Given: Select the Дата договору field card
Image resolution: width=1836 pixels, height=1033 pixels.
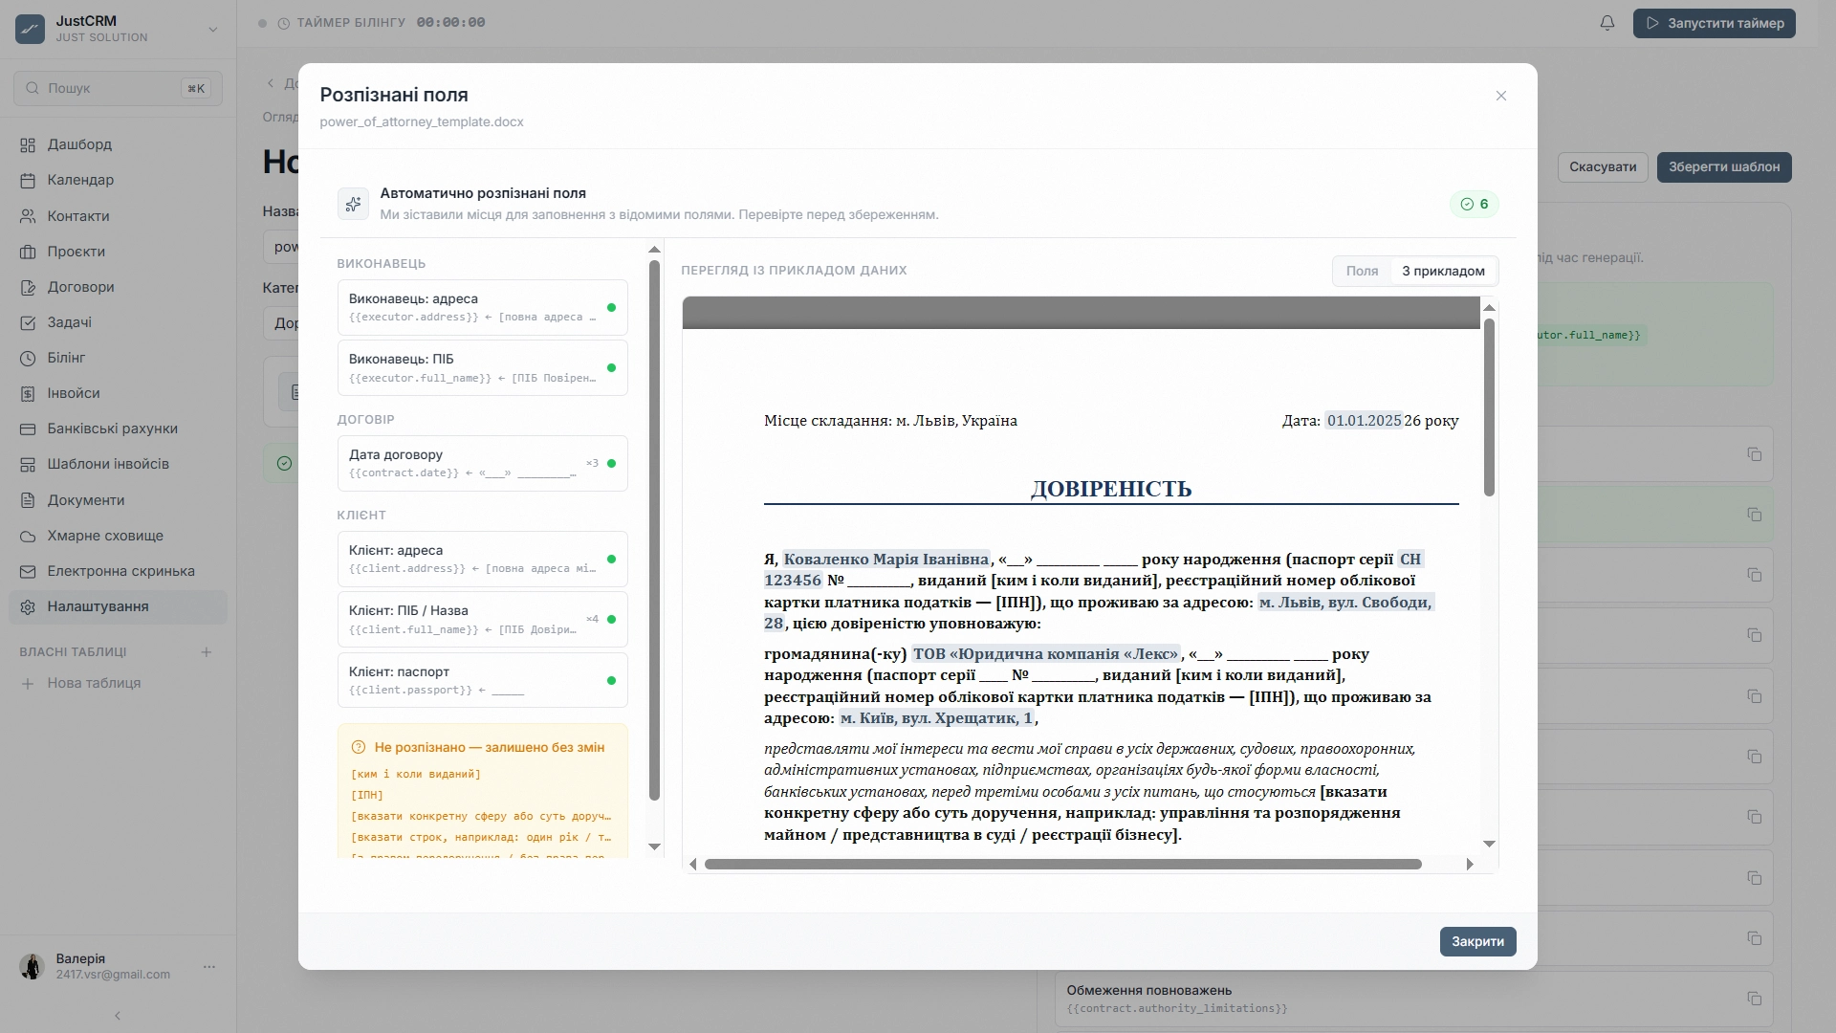Looking at the screenshot, I should (482, 463).
